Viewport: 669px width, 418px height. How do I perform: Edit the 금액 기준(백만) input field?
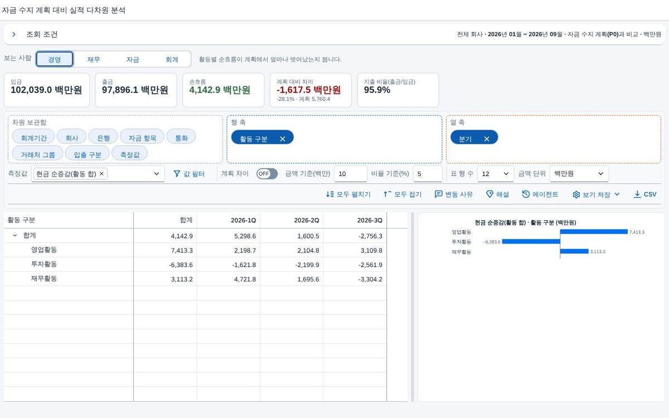(351, 174)
